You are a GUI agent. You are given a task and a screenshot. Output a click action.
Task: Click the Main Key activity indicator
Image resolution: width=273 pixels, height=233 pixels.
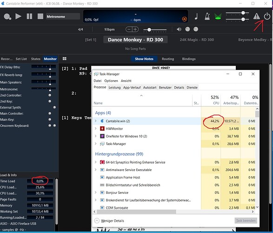click(50, 119)
